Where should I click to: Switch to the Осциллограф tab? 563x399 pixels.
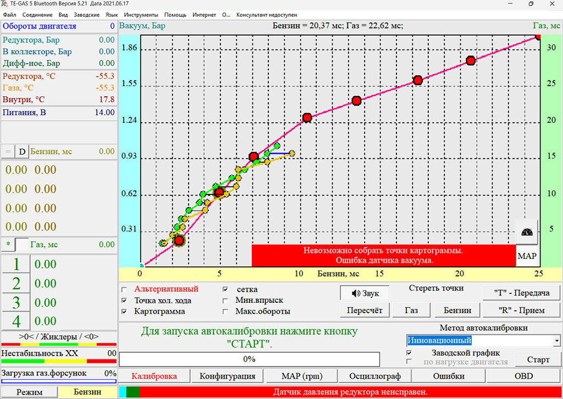point(375,376)
